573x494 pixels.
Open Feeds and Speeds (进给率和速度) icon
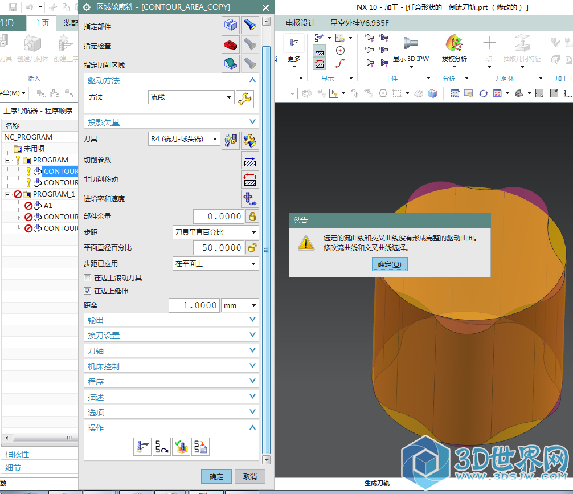coord(250,198)
